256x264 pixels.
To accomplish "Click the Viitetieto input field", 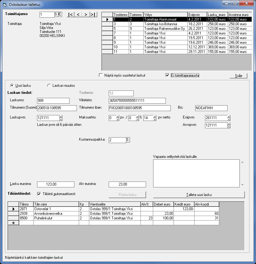I will 137,101.
